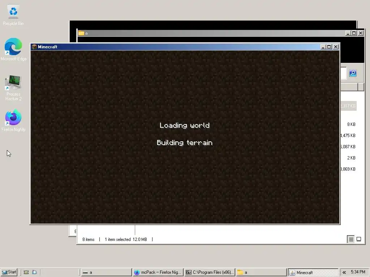Click the Start button
The height and width of the screenshot is (277, 370).
9,272
